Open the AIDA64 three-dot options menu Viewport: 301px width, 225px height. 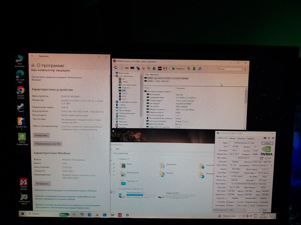pyautogui.click(x=245, y=70)
